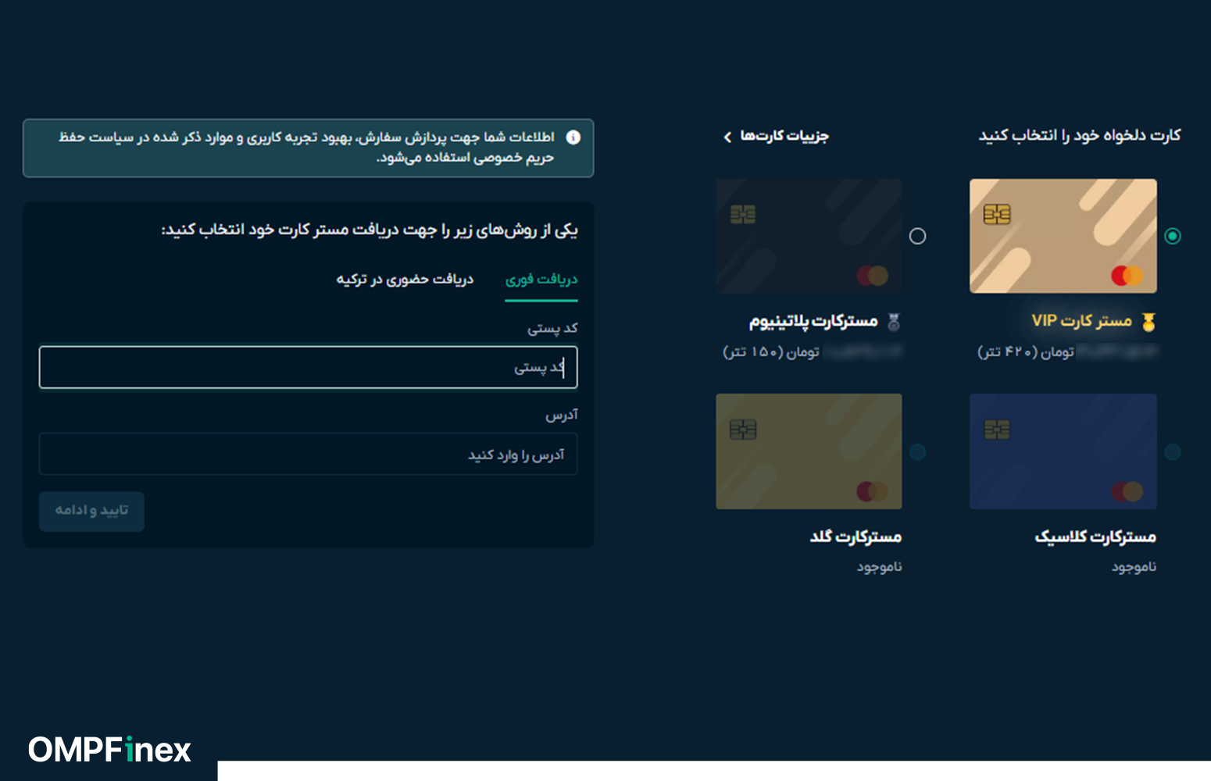The image size is (1211, 781).
Task: Click the silver medal icon beside Platinum card
Action: click(x=894, y=322)
